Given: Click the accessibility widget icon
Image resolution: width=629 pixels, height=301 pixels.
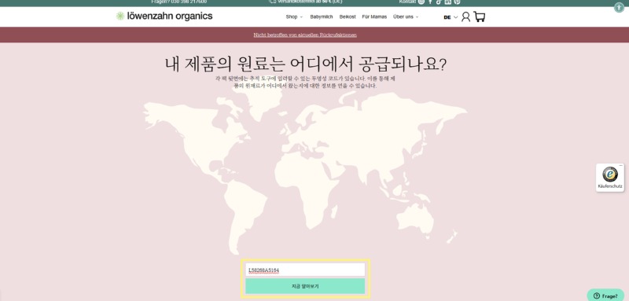Looking at the screenshot, I should pos(619,7).
